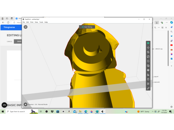Click the sliders settings icon in right toolbar
Viewport: 174px width, 130px height.
click(148, 84)
